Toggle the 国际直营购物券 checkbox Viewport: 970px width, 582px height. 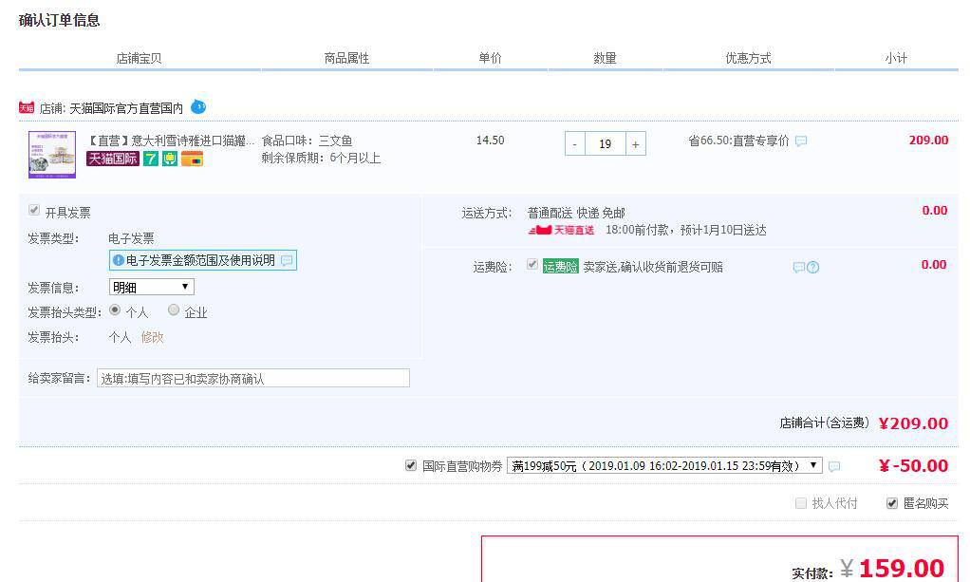[411, 465]
